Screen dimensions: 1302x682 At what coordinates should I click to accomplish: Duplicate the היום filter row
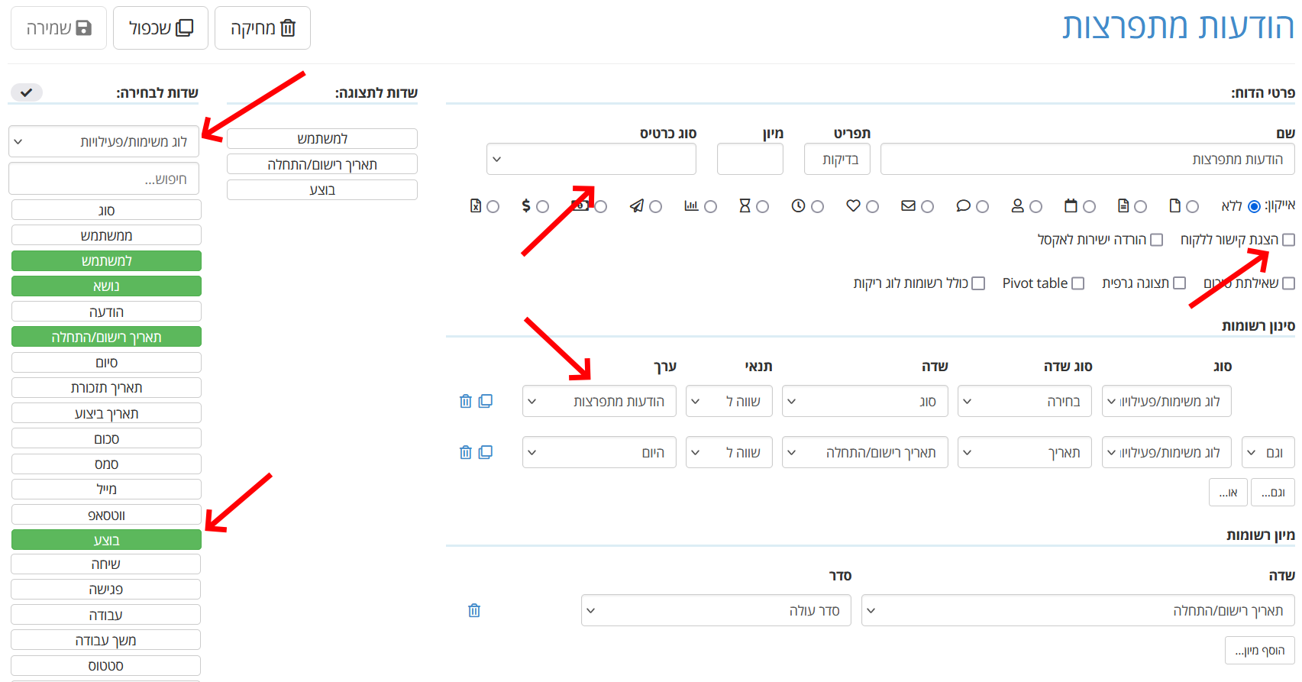(x=486, y=452)
